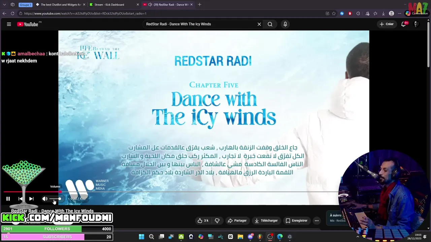Add page to favorites with star
This screenshot has width=431, height=242.
[334, 13]
